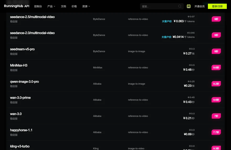Expand the 资源 dropdown menu
231x150 pixels.
point(86,6)
